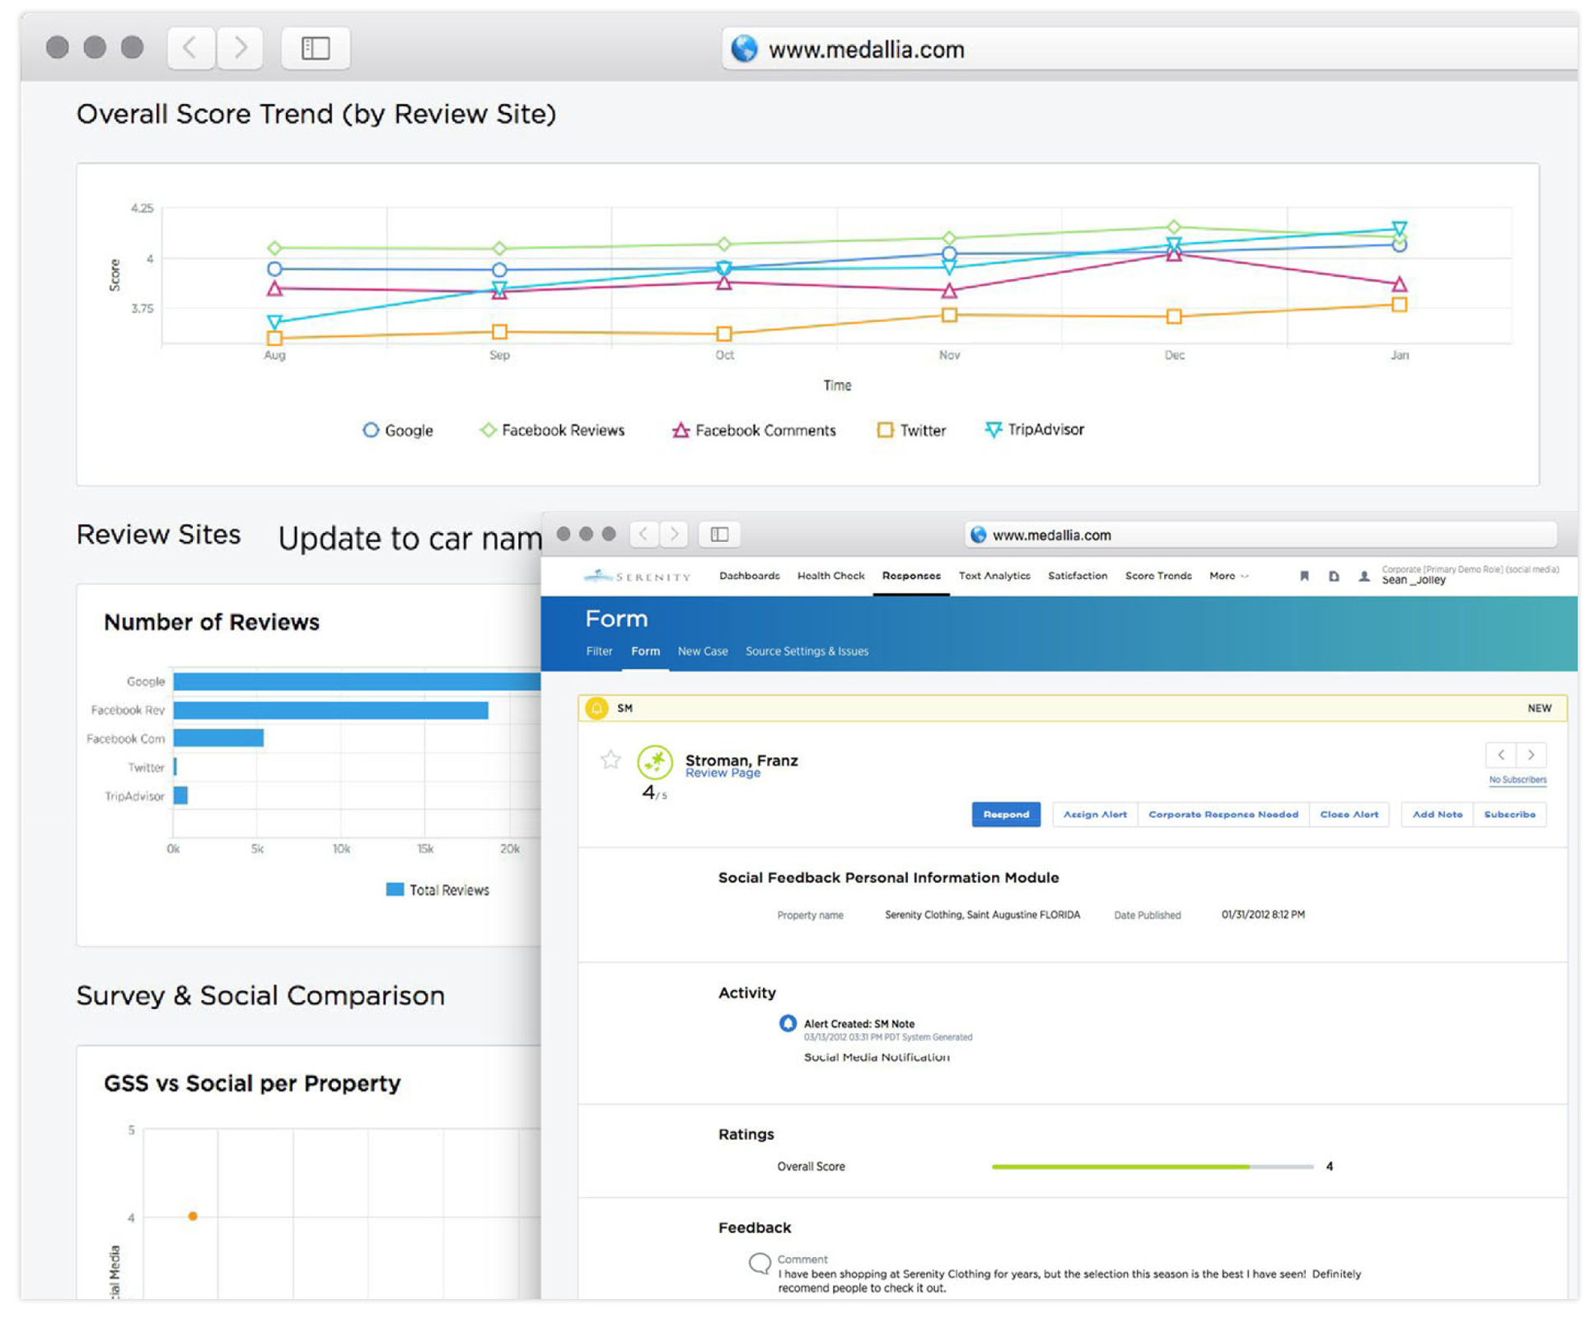
Task: Go forward in the rear browser window
Action: pos(240,48)
